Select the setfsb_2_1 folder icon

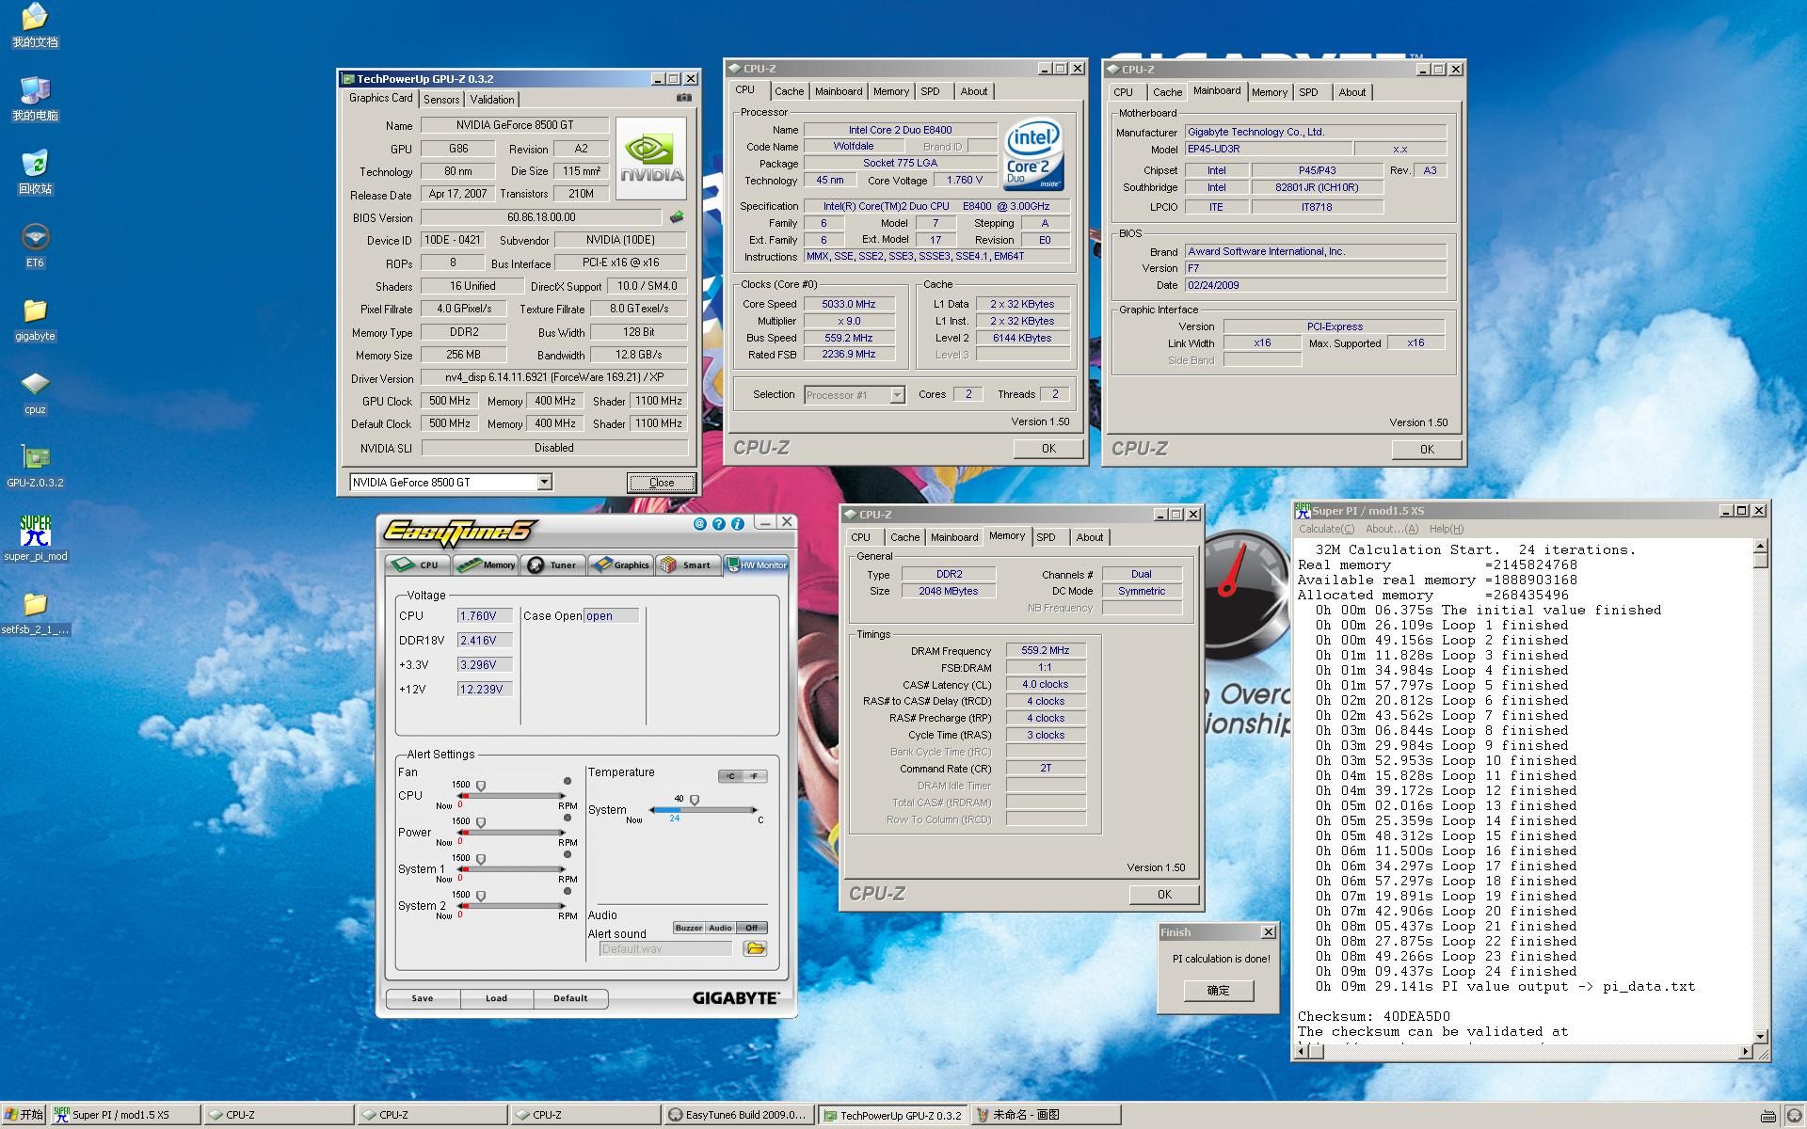pos(35,612)
